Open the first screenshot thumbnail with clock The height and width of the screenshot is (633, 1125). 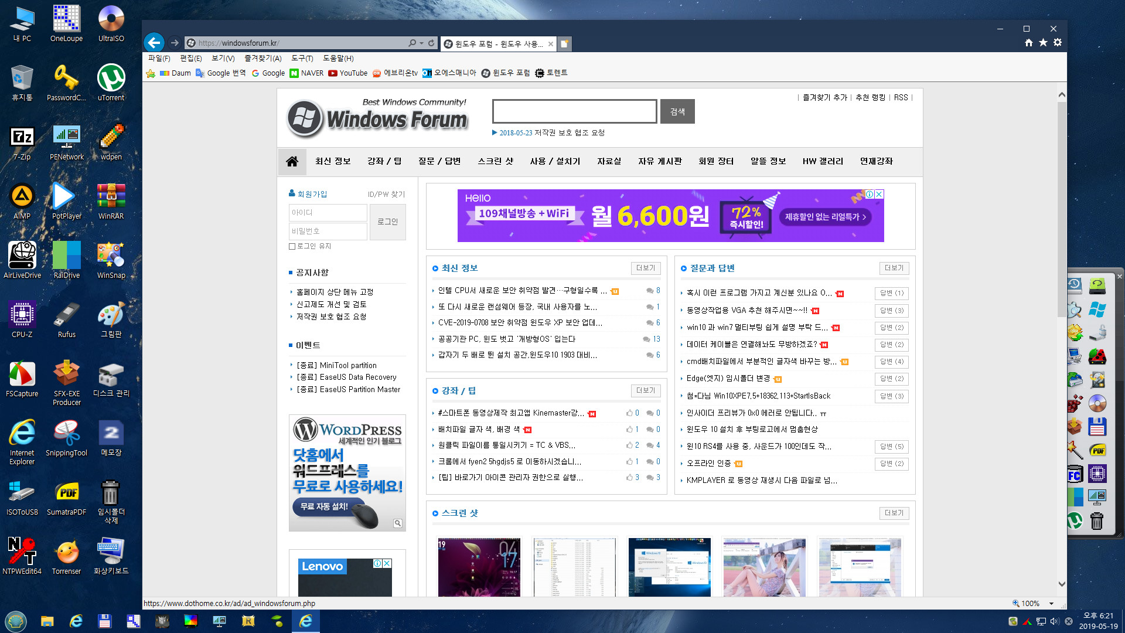point(479,567)
